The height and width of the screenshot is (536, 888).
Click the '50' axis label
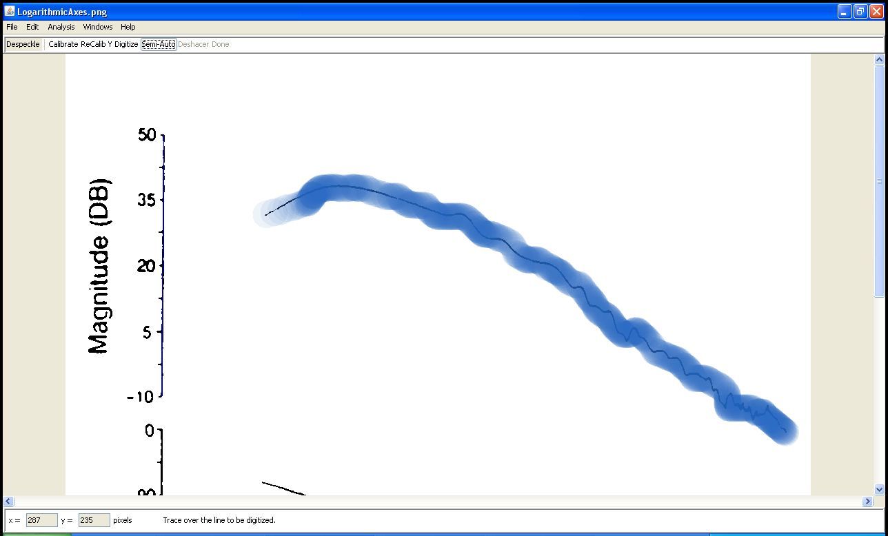click(147, 134)
